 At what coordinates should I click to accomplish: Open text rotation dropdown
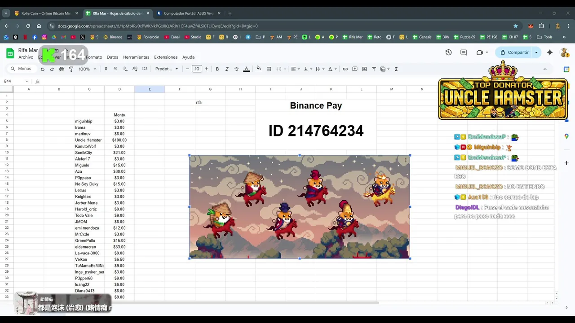[332, 69]
